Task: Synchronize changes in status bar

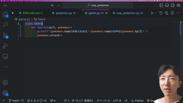Action: point(23,100)
